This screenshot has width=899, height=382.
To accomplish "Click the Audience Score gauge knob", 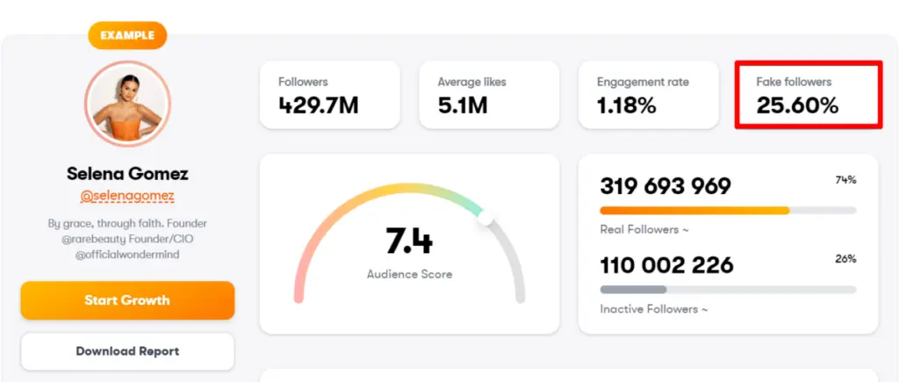I will (x=485, y=215).
